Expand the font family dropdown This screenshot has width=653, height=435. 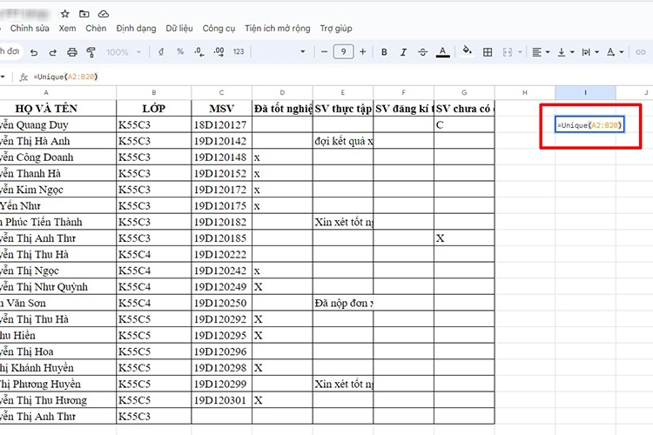tap(303, 52)
